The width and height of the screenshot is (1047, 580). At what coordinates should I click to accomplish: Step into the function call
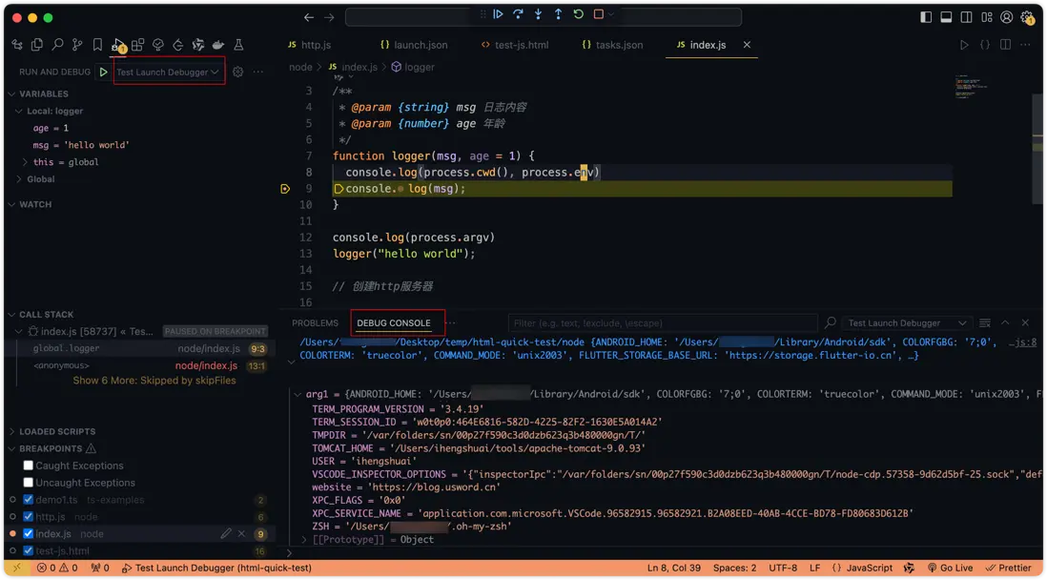coord(538,14)
